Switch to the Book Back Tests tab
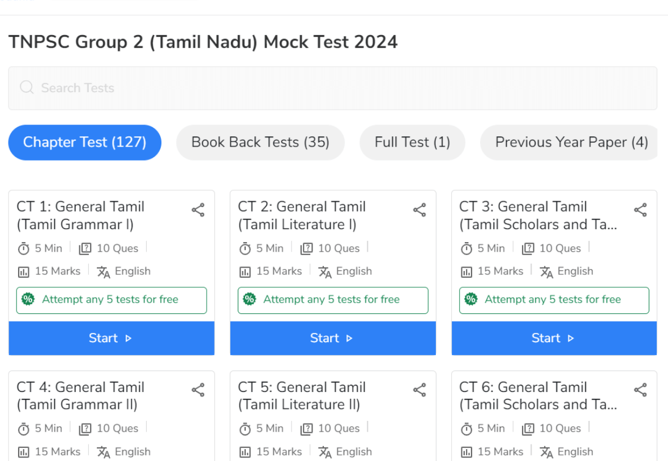This screenshot has width=668, height=461. point(260,142)
